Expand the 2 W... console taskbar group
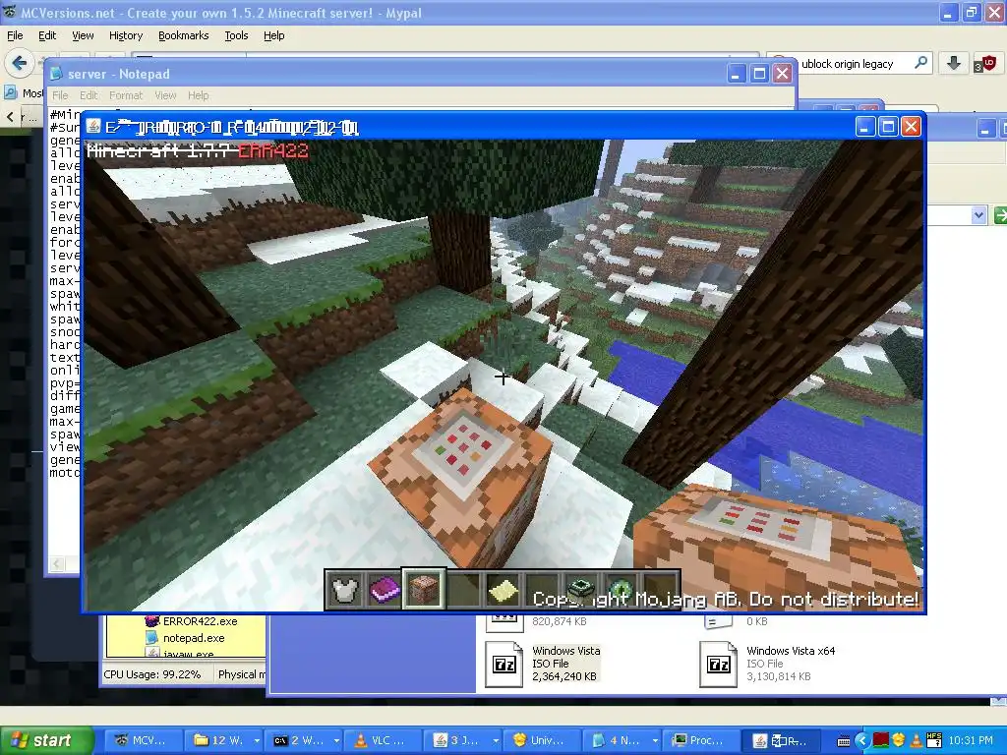1007x755 pixels. click(336, 741)
